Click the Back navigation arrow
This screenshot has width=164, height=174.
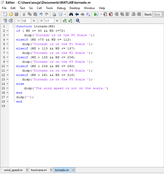[77, 14]
